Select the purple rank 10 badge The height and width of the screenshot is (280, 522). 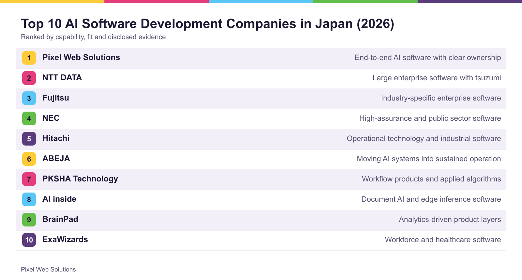(x=29, y=240)
